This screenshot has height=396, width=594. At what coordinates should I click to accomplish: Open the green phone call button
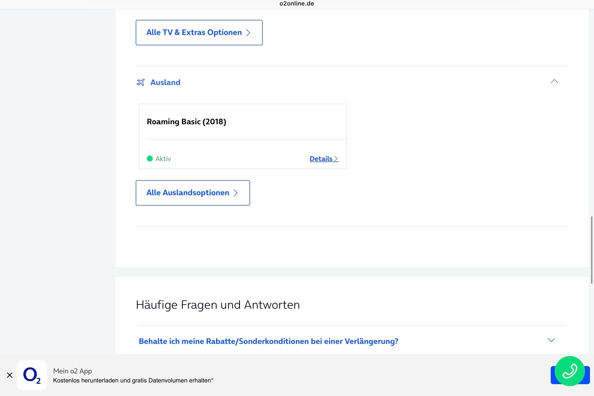[570, 371]
